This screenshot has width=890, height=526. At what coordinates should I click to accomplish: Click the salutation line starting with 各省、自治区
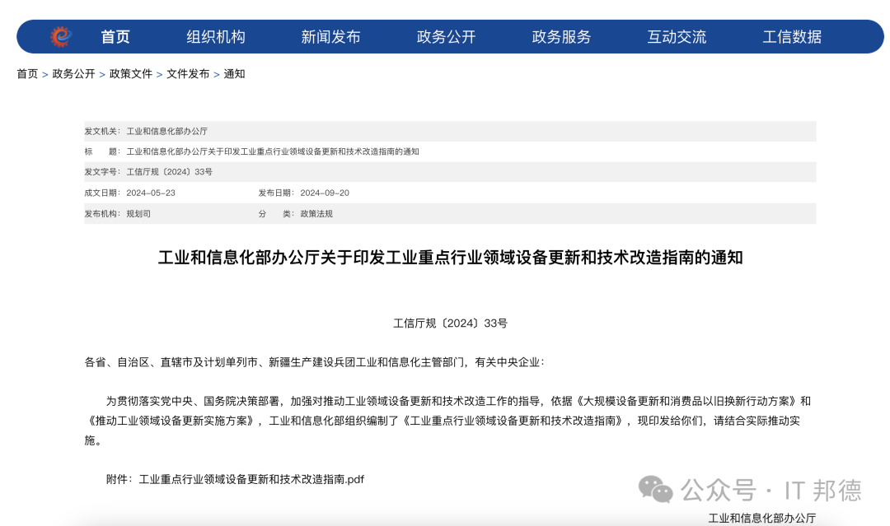point(315,362)
